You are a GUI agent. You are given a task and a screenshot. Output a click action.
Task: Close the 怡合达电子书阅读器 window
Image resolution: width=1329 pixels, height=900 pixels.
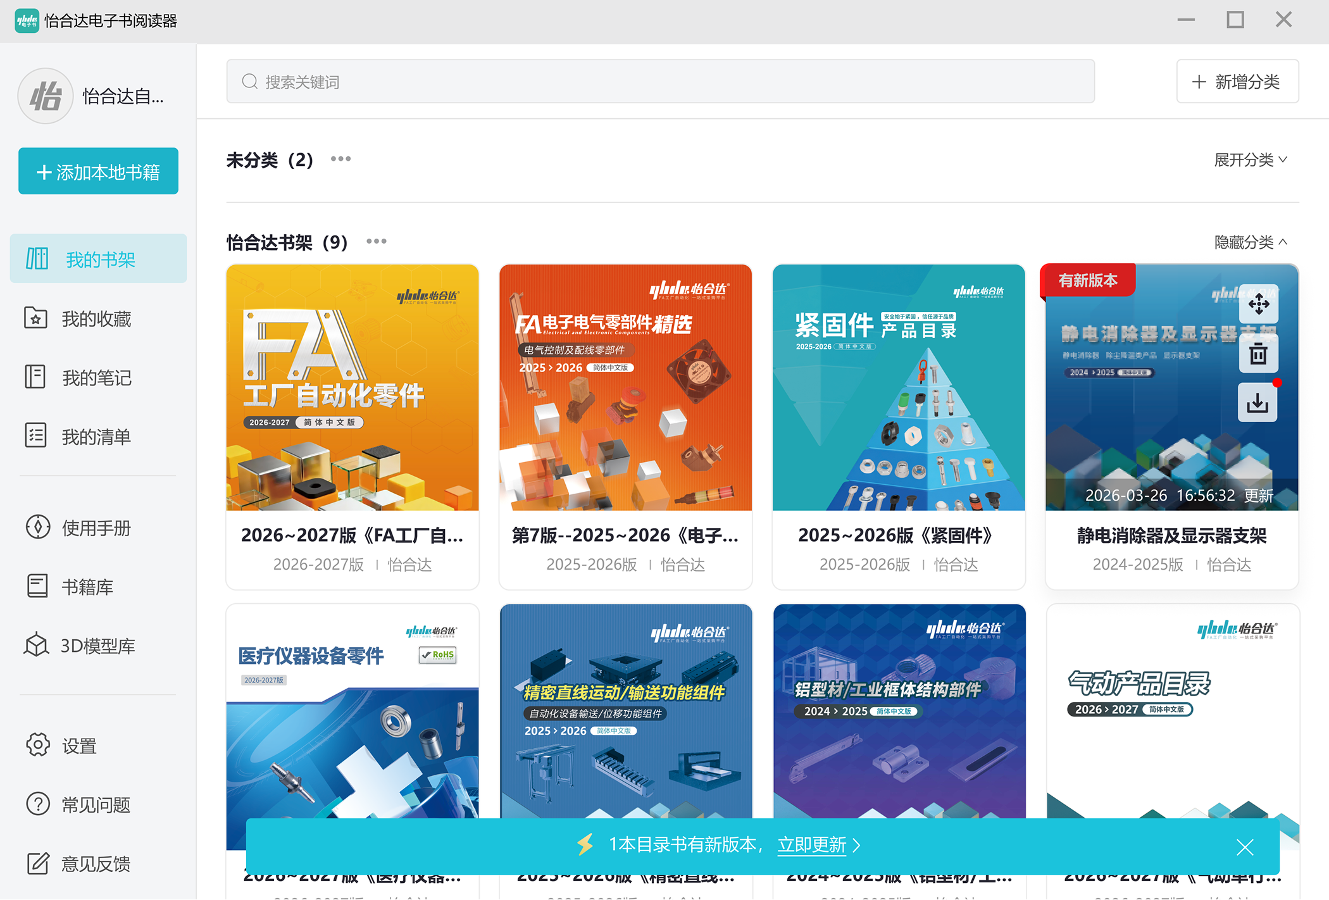[x=1283, y=20]
